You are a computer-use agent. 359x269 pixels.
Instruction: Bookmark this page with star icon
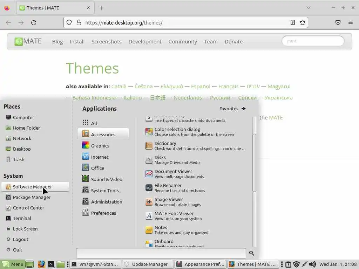pyautogui.click(x=303, y=22)
